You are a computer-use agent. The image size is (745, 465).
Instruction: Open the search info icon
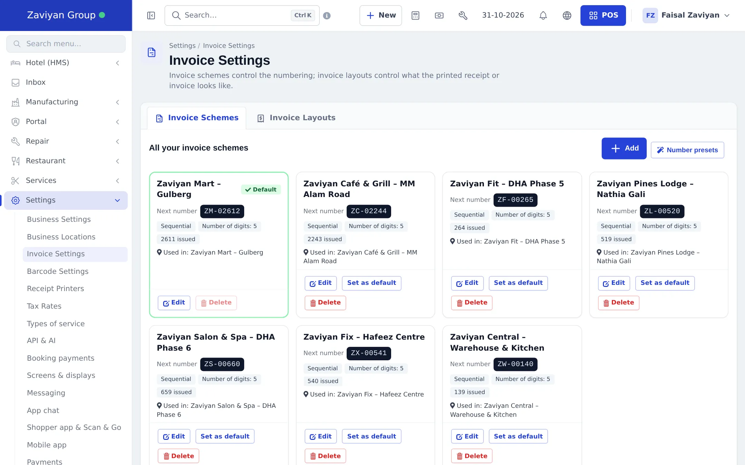pos(327,15)
